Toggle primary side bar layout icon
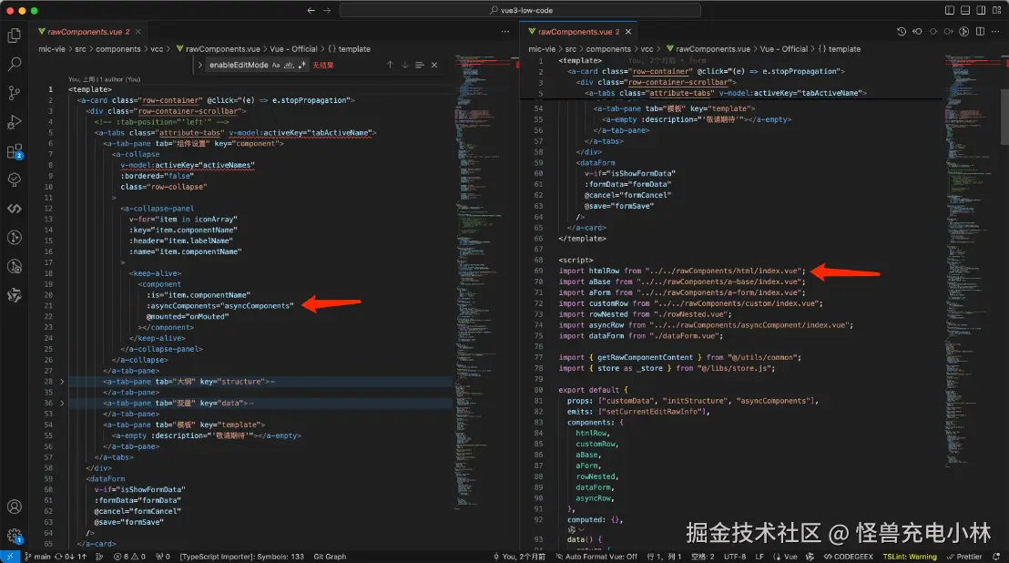1009x563 pixels. pyautogui.click(x=950, y=10)
